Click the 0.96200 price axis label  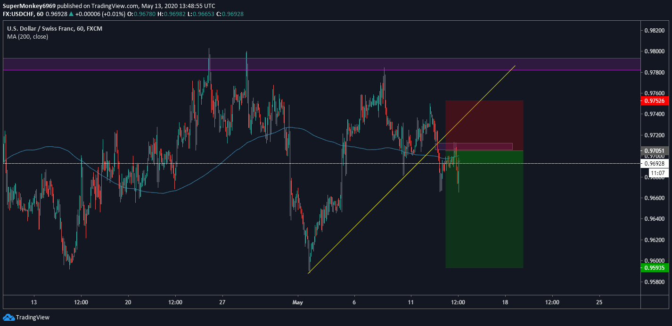pyautogui.click(x=655, y=240)
